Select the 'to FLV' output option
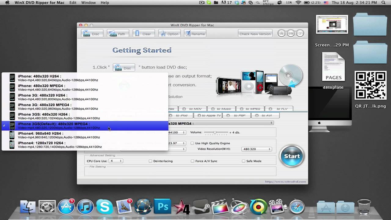 point(279,108)
